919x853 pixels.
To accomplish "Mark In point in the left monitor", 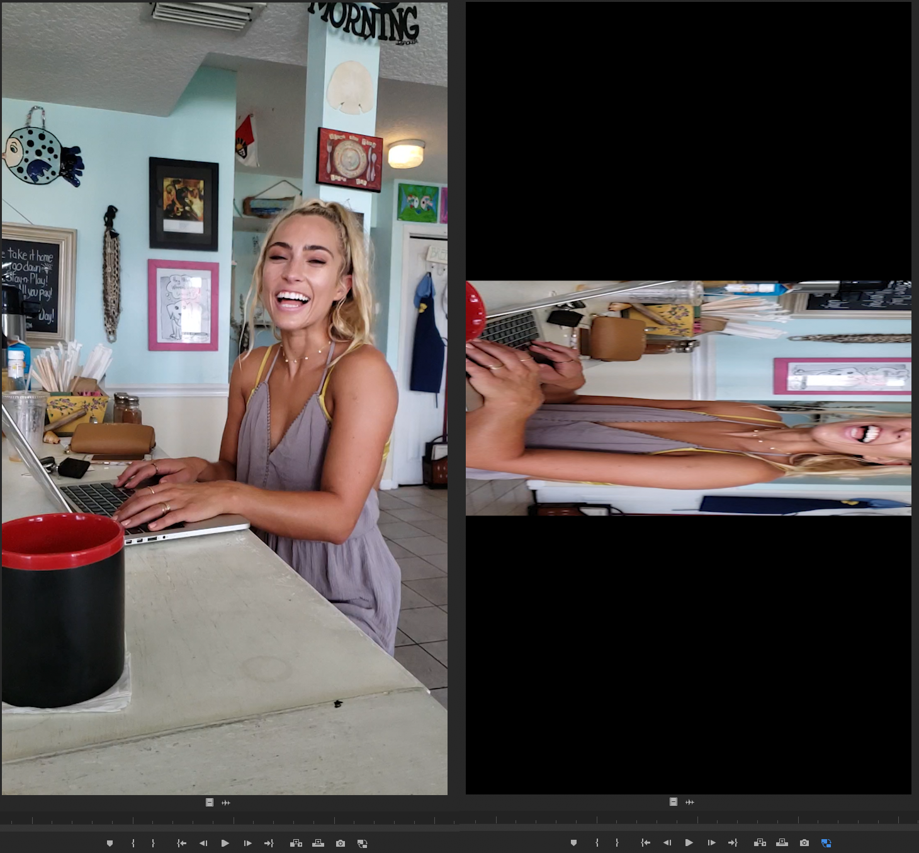I will click(x=133, y=843).
